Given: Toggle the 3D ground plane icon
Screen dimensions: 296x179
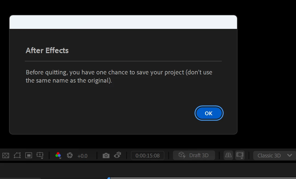Looking at the screenshot, I should pos(228,155).
